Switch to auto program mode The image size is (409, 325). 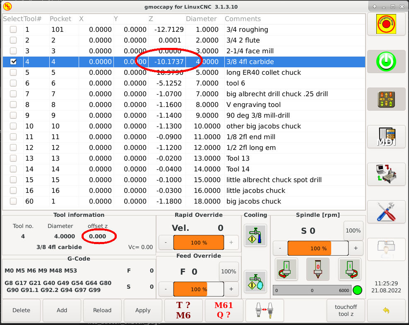tap(386, 174)
